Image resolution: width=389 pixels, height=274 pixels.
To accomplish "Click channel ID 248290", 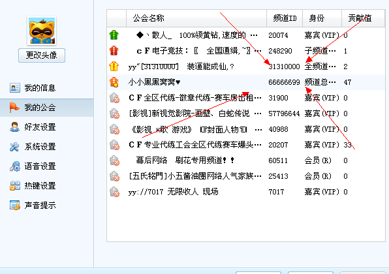I will [280, 51].
